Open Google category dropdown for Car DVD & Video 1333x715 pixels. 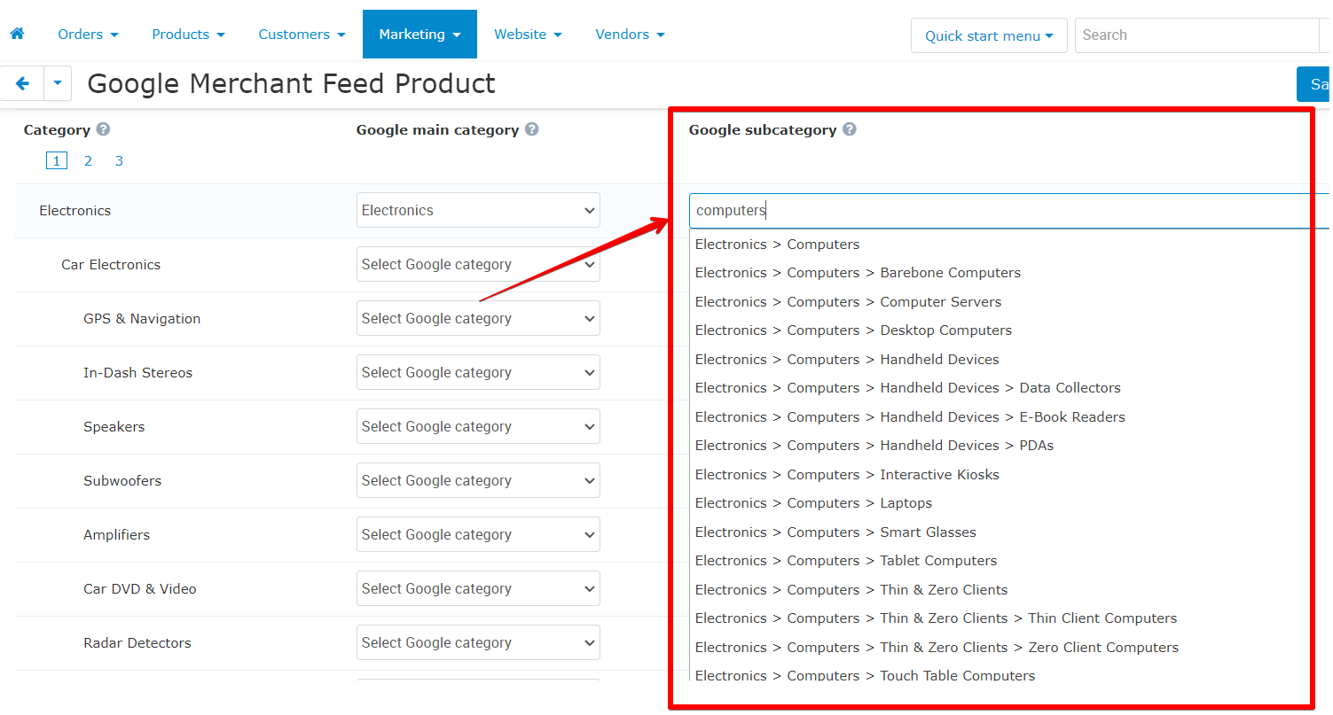pos(478,588)
